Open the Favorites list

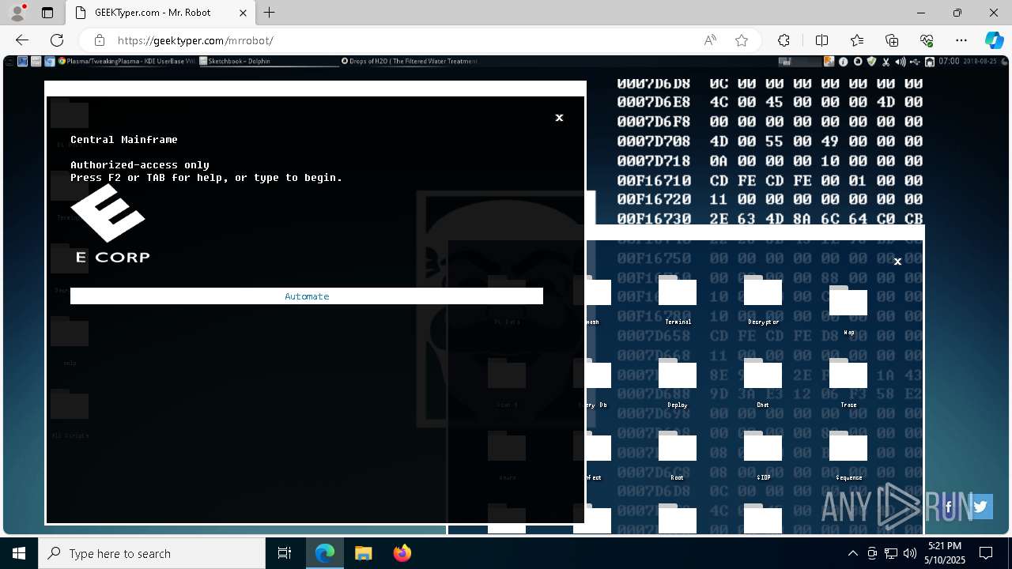(x=857, y=40)
